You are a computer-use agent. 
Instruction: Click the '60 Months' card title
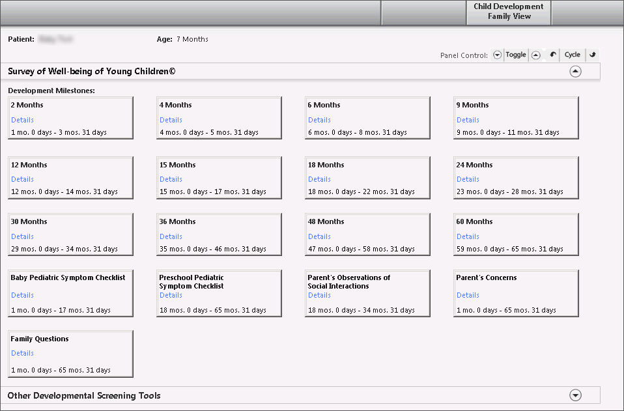tap(474, 221)
